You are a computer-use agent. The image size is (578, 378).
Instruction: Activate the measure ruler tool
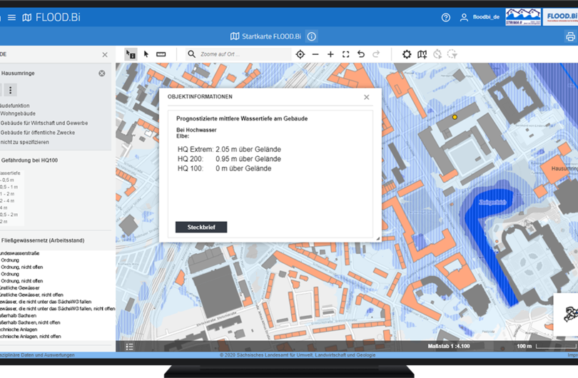click(x=161, y=54)
